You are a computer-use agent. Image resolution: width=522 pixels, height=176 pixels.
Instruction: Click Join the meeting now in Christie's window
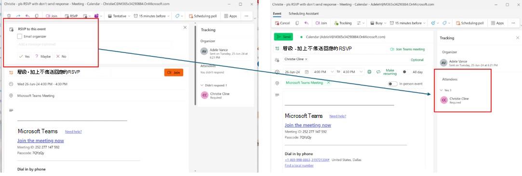40,140
